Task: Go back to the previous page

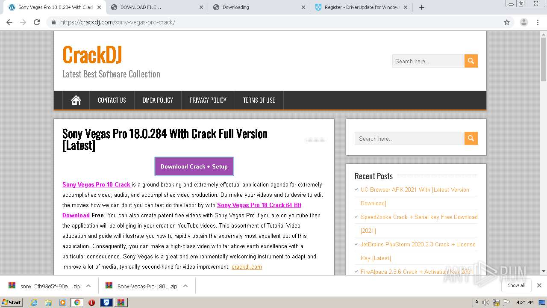Action: (9, 22)
